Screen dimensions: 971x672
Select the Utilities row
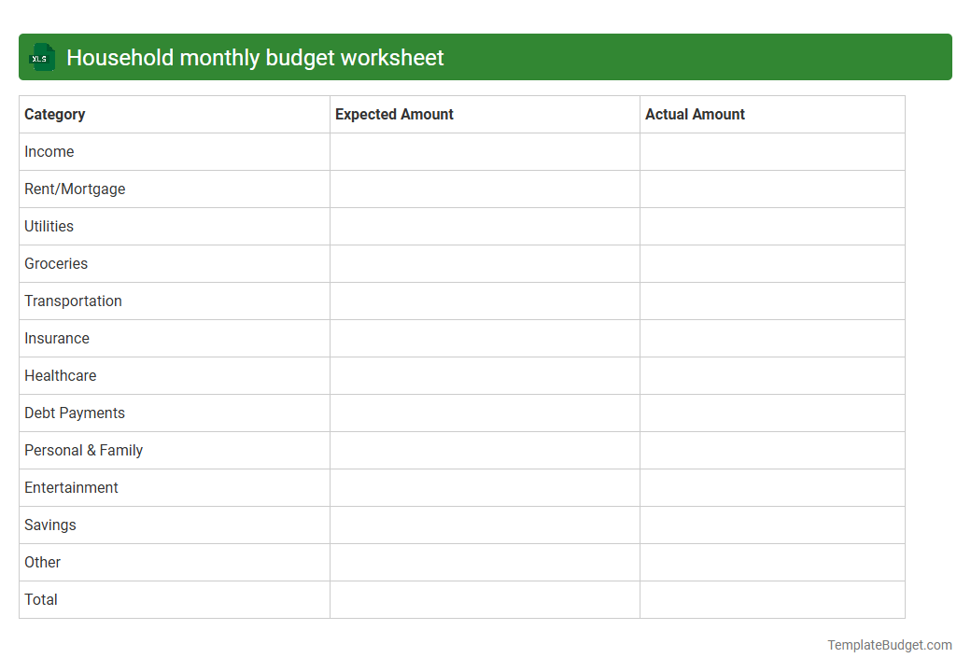pos(49,226)
